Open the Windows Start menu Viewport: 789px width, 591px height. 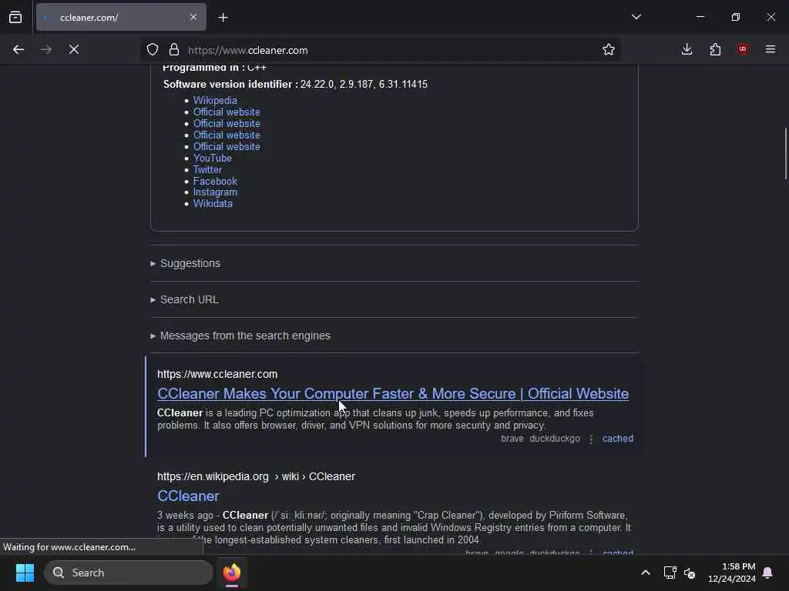(x=25, y=573)
